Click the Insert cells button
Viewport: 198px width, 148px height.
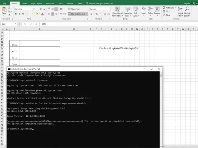pyautogui.click(x=144, y=12)
